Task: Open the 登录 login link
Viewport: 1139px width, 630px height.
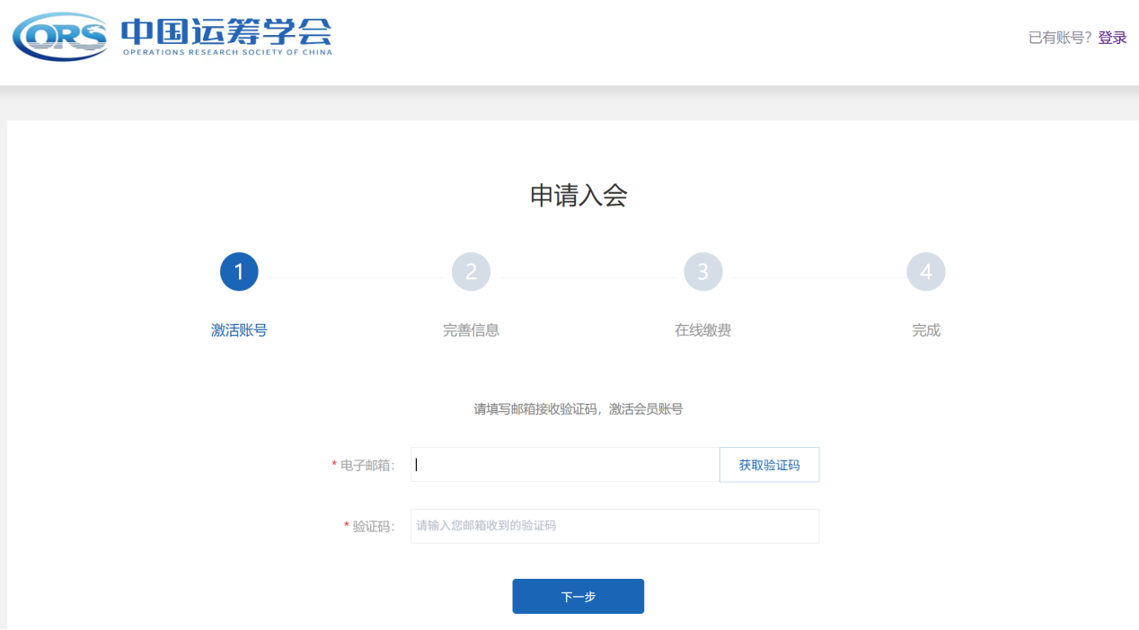Action: tap(1113, 38)
